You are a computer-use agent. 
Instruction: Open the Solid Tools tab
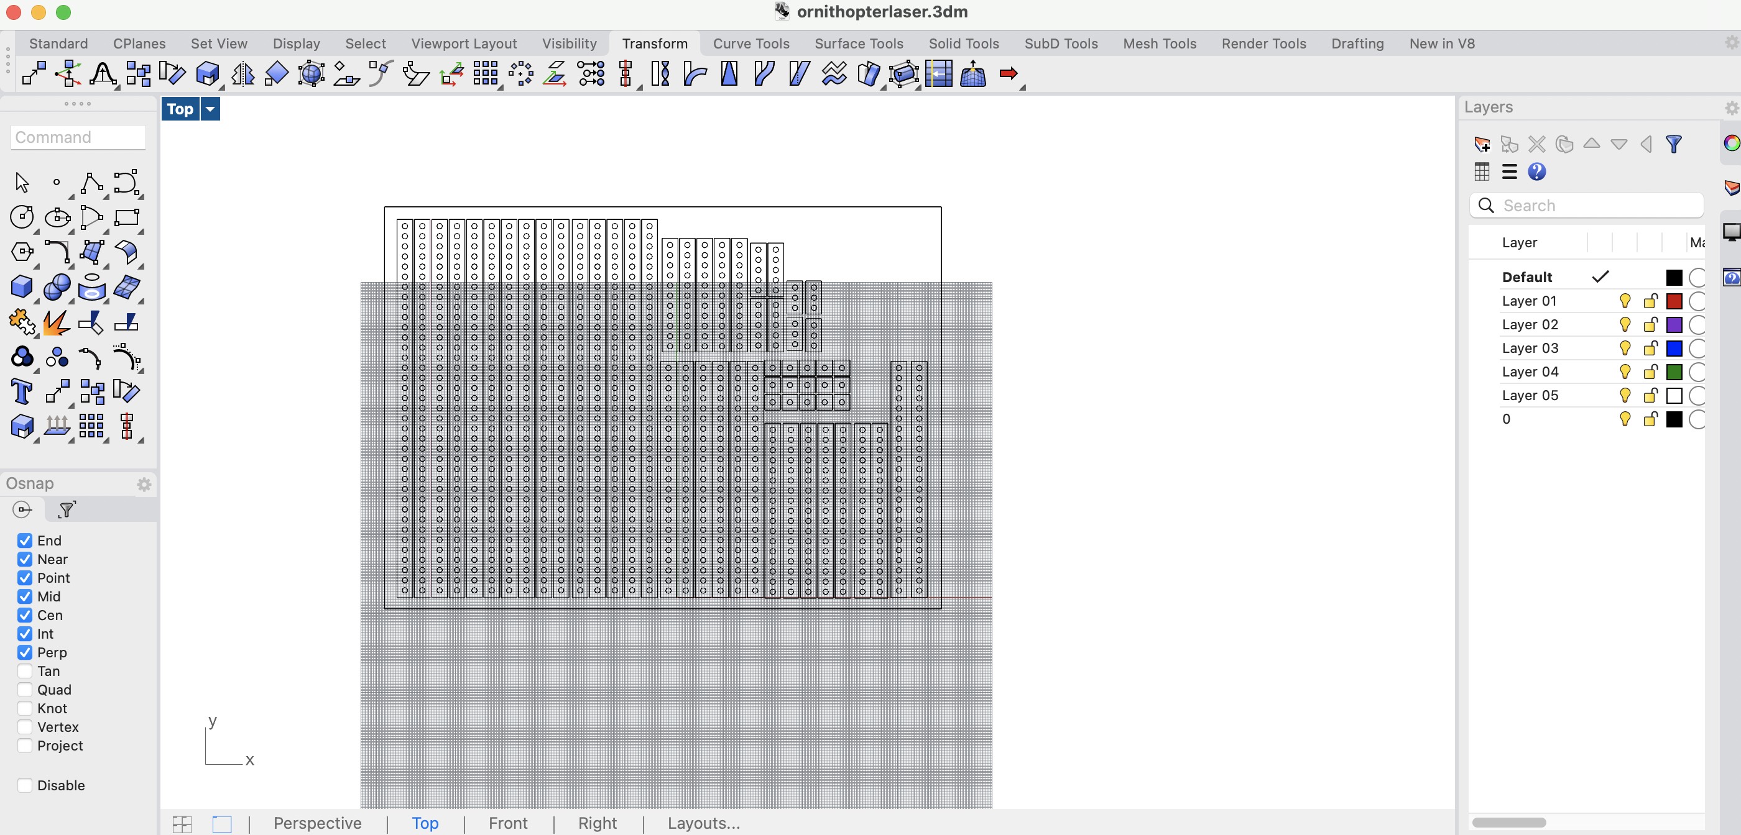pos(963,43)
